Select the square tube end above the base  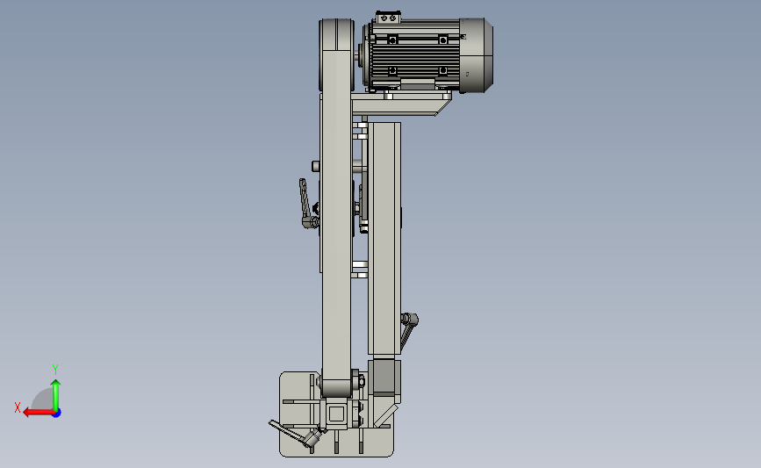[x=336, y=414]
